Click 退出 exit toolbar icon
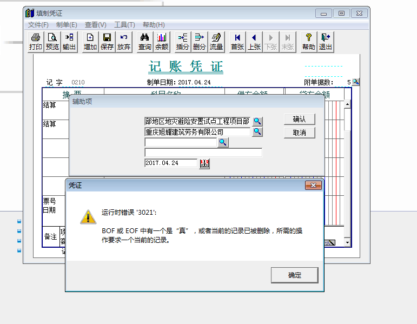The width and height of the screenshot is (417, 324). click(x=326, y=42)
